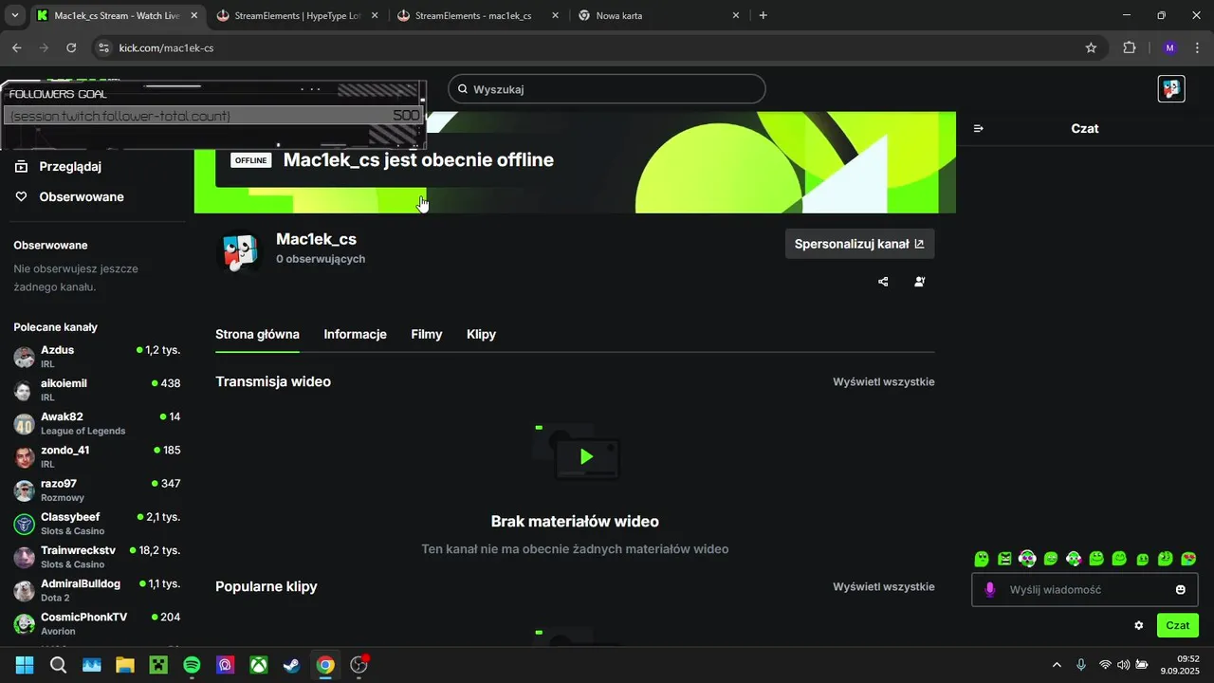Open aikoiemil recommended channel
1214x683 pixels.
click(97, 390)
